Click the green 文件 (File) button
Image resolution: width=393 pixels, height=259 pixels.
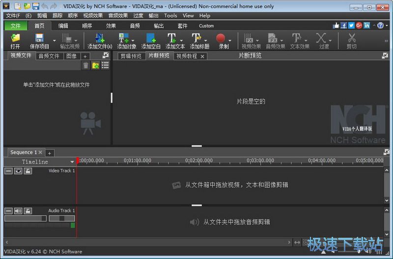point(16,26)
